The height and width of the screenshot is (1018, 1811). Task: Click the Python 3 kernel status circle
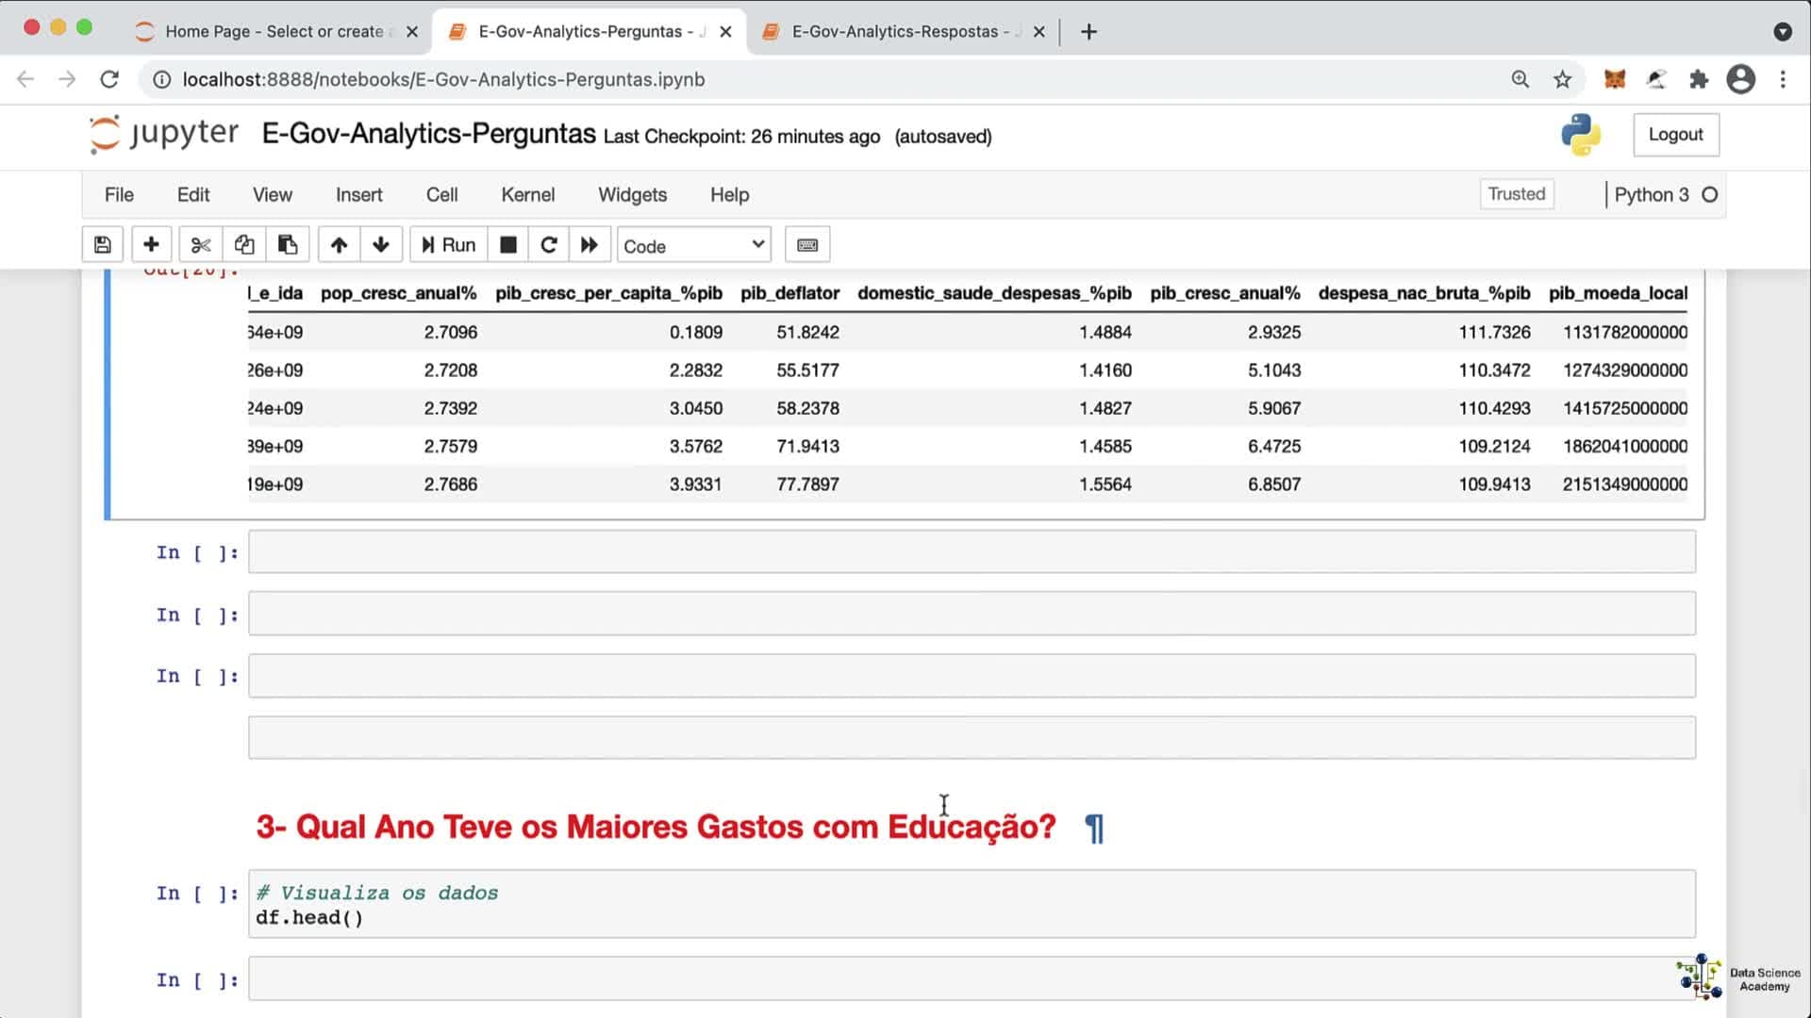click(1710, 195)
